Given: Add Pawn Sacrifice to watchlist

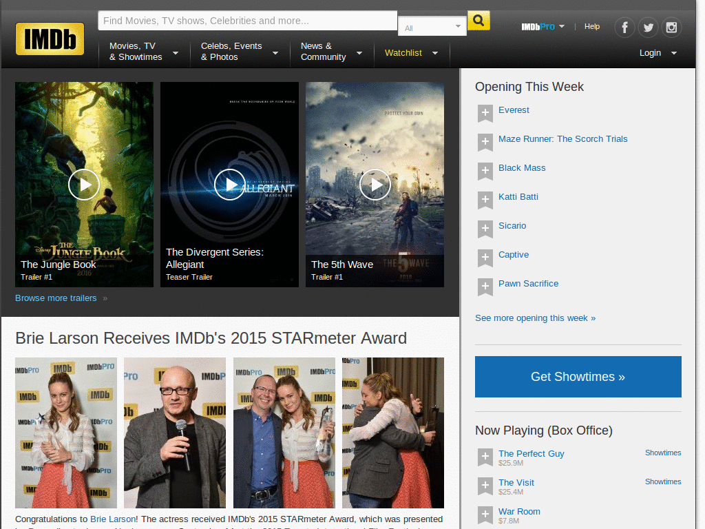Looking at the screenshot, I should pyautogui.click(x=485, y=287).
